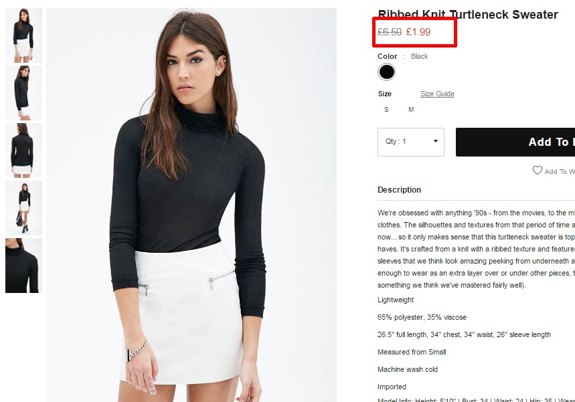This screenshot has width=575, height=402.
Task: Click the Color label text Black
Action: pyautogui.click(x=420, y=56)
